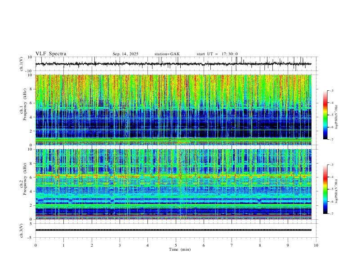The height and width of the screenshot is (275, 356).
Task: Click time axis tick label "7"
Action: click(x=232, y=245)
